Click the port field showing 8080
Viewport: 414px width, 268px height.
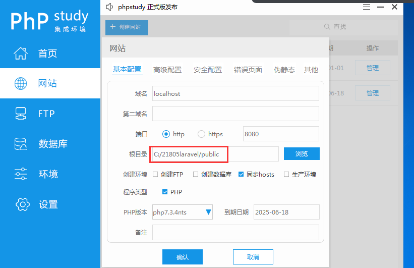[x=281, y=134]
